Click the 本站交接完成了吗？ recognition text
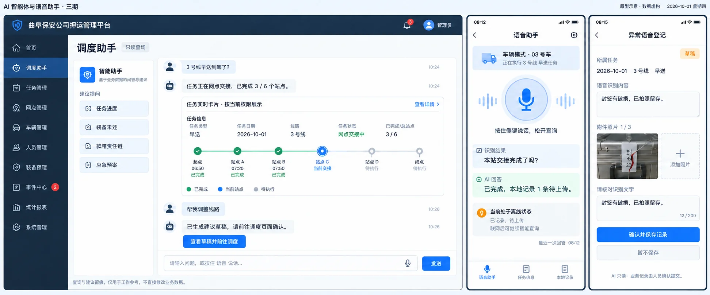The image size is (710, 295). (x=511, y=160)
